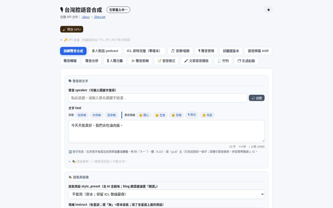Apply the 悲傷 sad emotion
The image size is (333, 208).
tap(176, 115)
